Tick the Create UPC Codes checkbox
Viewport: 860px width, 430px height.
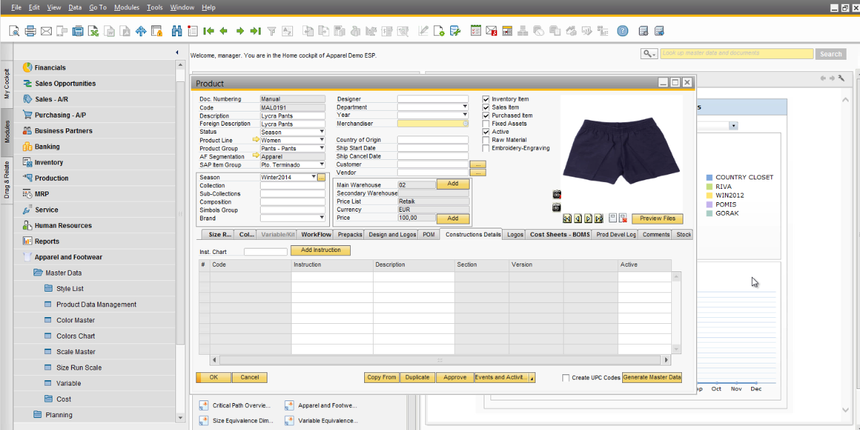click(x=566, y=378)
